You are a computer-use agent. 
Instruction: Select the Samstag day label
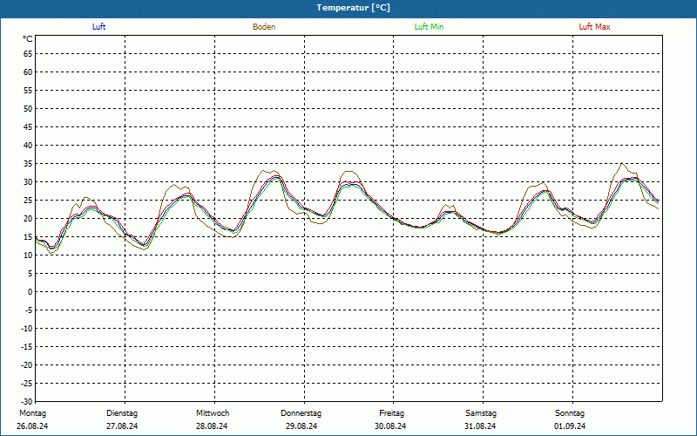(x=481, y=413)
